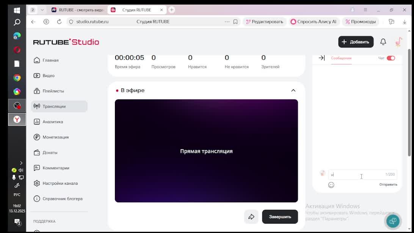414x233 pixels.
Task: Switch to the RUTUBE - смотреть видео tab
Action: pyautogui.click(x=78, y=10)
